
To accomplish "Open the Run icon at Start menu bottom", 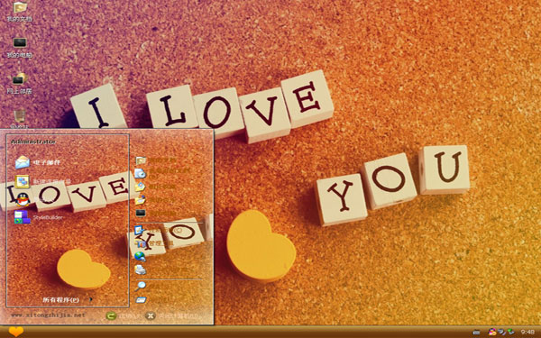I will pyautogui.click(x=141, y=300).
